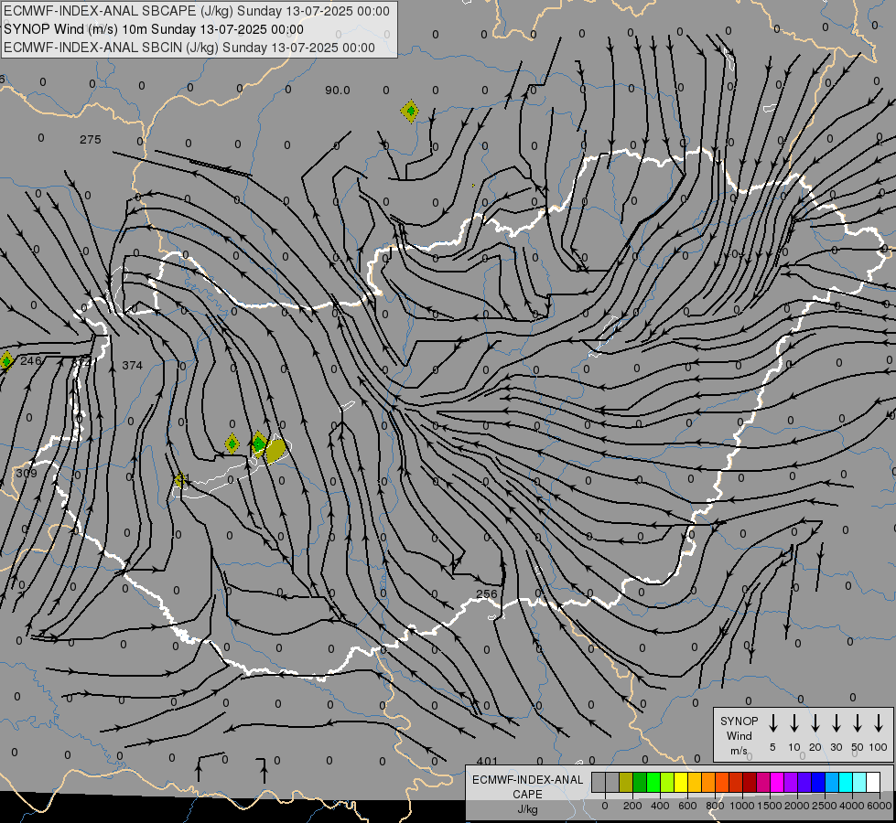Pick the yellow swatch in the CAPE colorbar
896x823 pixels.
(681, 782)
